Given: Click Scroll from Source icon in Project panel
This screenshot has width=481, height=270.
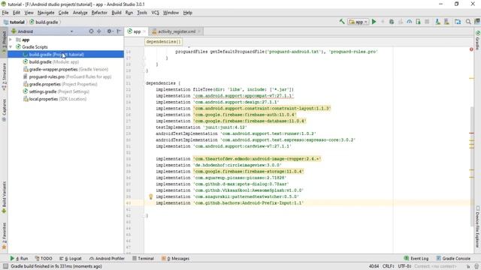Looking at the screenshot, I should (x=91, y=31).
